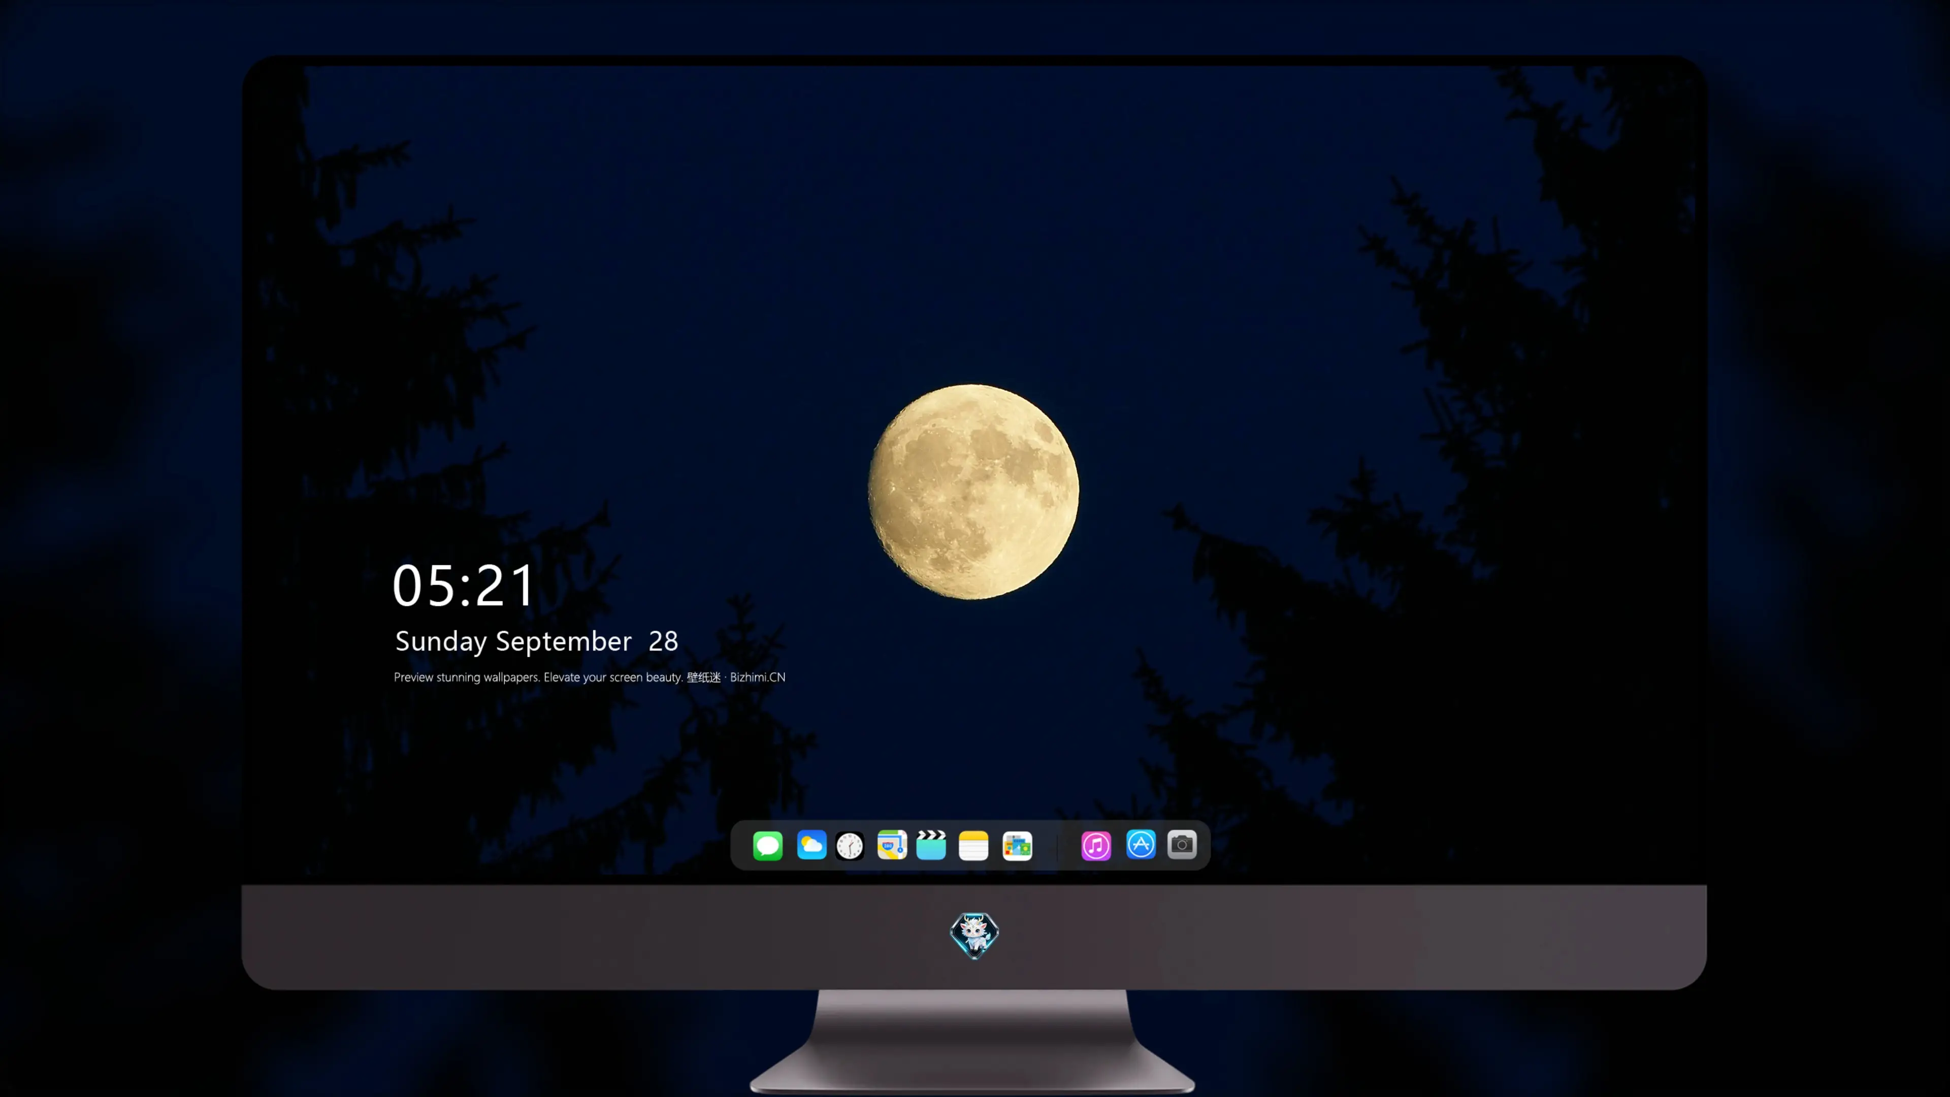Open the gray Camera app icon
Viewport: 1950px width, 1097px height.
pos(1182,844)
